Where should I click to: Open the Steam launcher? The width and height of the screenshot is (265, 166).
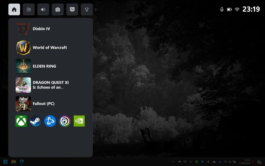pyautogui.click(x=35, y=121)
